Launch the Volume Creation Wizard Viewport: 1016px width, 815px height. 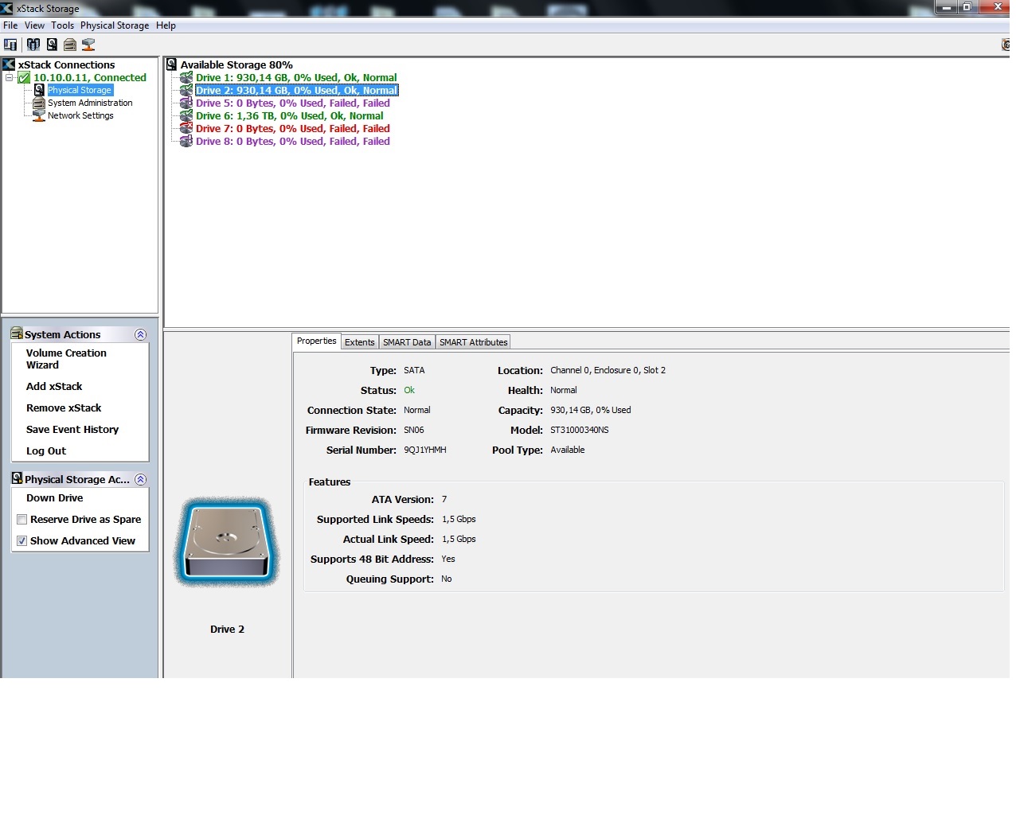pyautogui.click(x=66, y=359)
